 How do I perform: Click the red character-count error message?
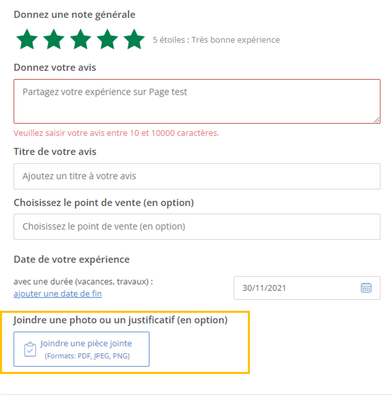(116, 133)
